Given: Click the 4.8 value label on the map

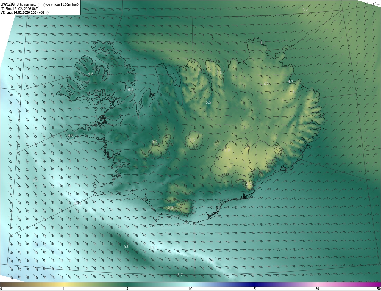Looking at the screenshot, I should point(71,135).
